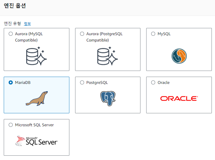
Task: Open the 정보 info link
Action: pyautogui.click(x=27, y=24)
